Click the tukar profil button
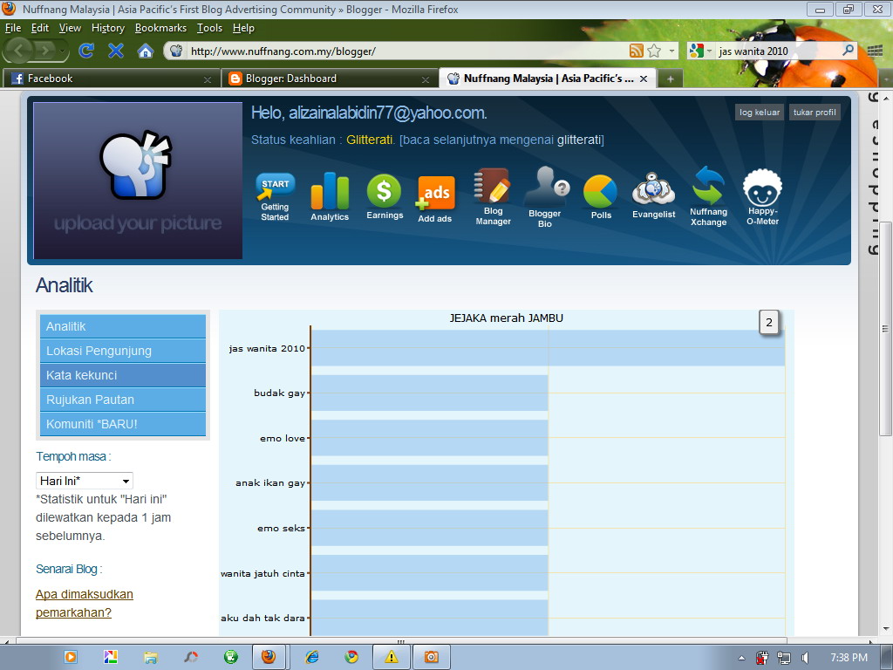 (x=815, y=113)
